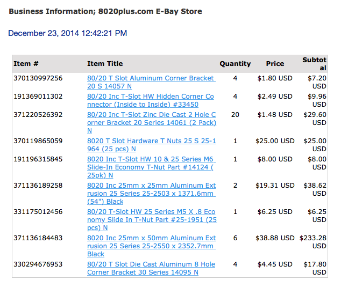
Task: Click the Item # column header
Action: 26,64
